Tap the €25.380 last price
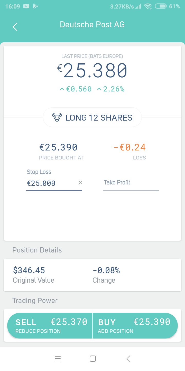Image resolution: width=185 pixels, height=371 pixels. (92, 71)
